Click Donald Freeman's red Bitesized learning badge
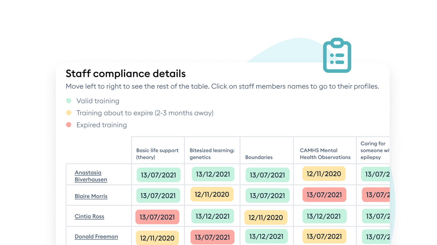437x245 pixels. (x=212, y=237)
